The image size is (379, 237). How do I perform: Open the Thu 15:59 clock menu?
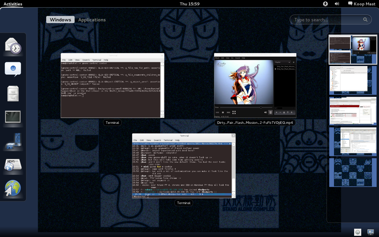pyautogui.click(x=189, y=4)
